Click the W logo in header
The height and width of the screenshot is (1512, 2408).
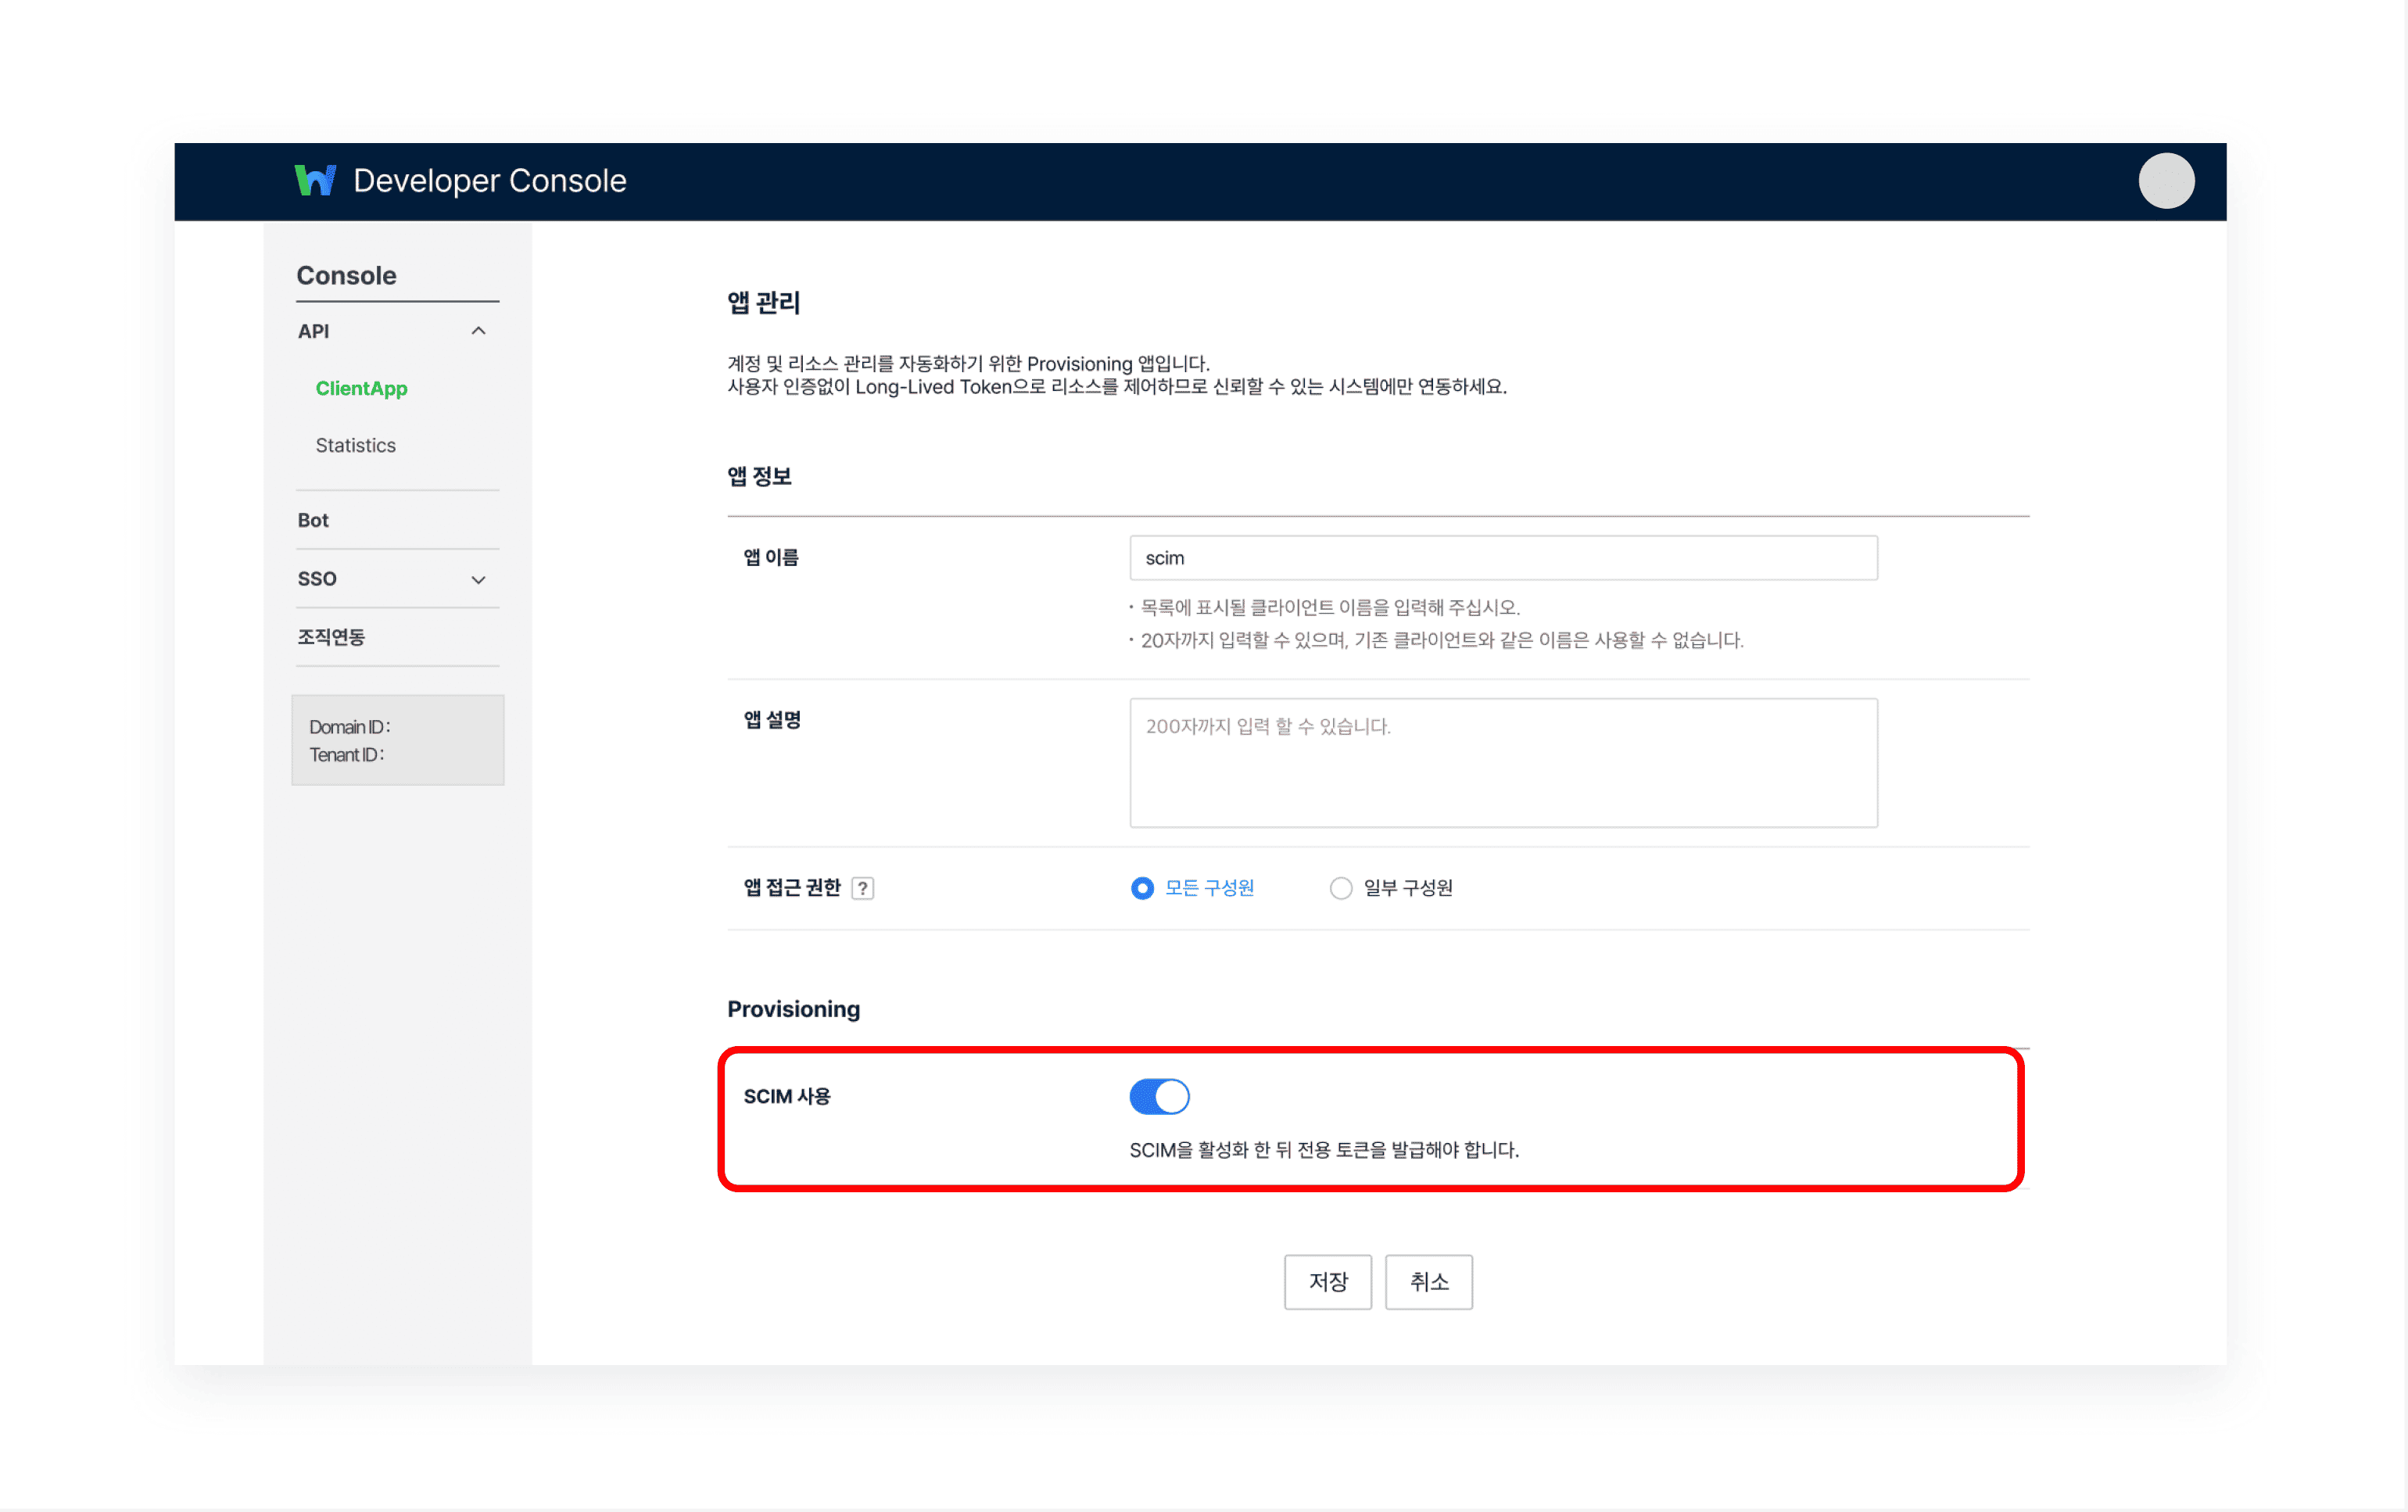pyautogui.click(x=315, y=181)
